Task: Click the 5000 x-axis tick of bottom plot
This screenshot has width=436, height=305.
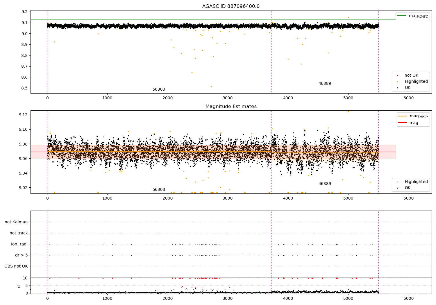Action: pos(348,299)
